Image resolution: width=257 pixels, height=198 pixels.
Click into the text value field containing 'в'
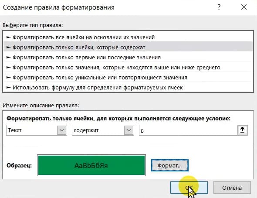(188, 130)
